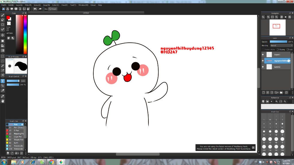294x165 pixels.
Task: Select the Sumi brush
Action: (15, 143)
